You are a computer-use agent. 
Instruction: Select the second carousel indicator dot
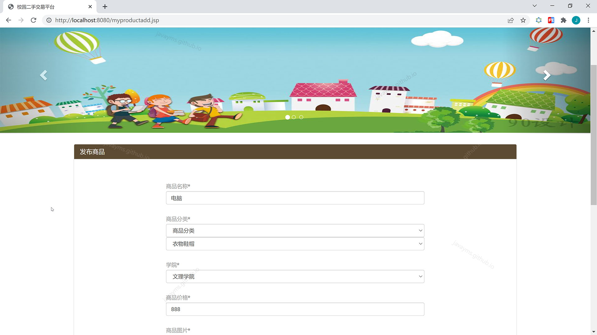click(294, 117)
